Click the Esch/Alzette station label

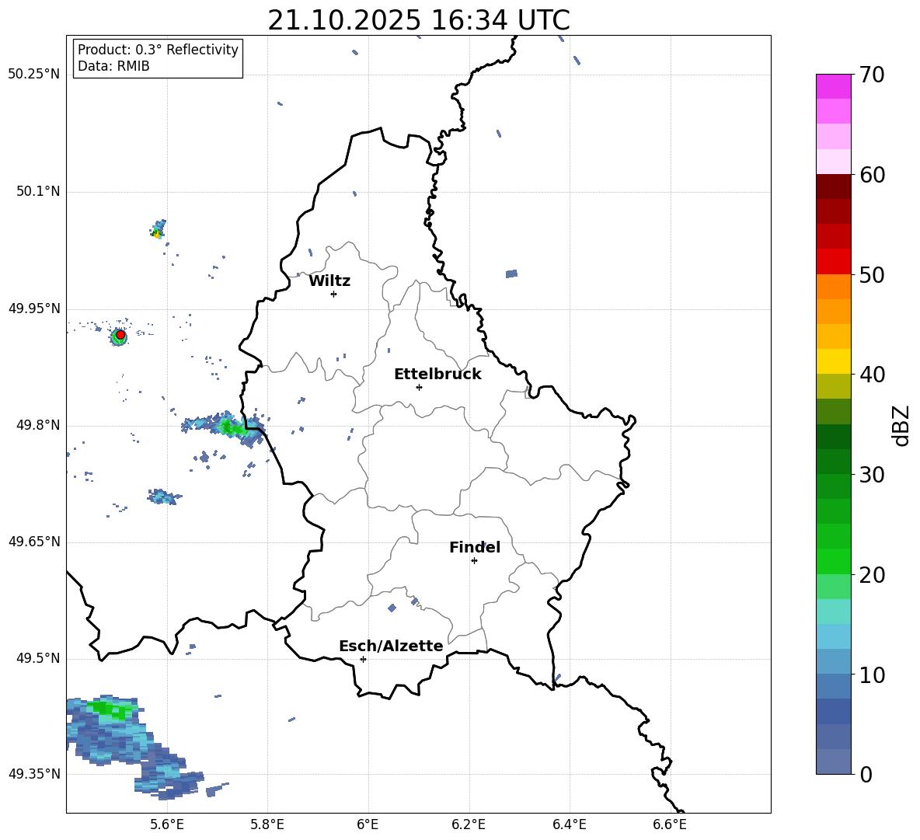point(391,646)
